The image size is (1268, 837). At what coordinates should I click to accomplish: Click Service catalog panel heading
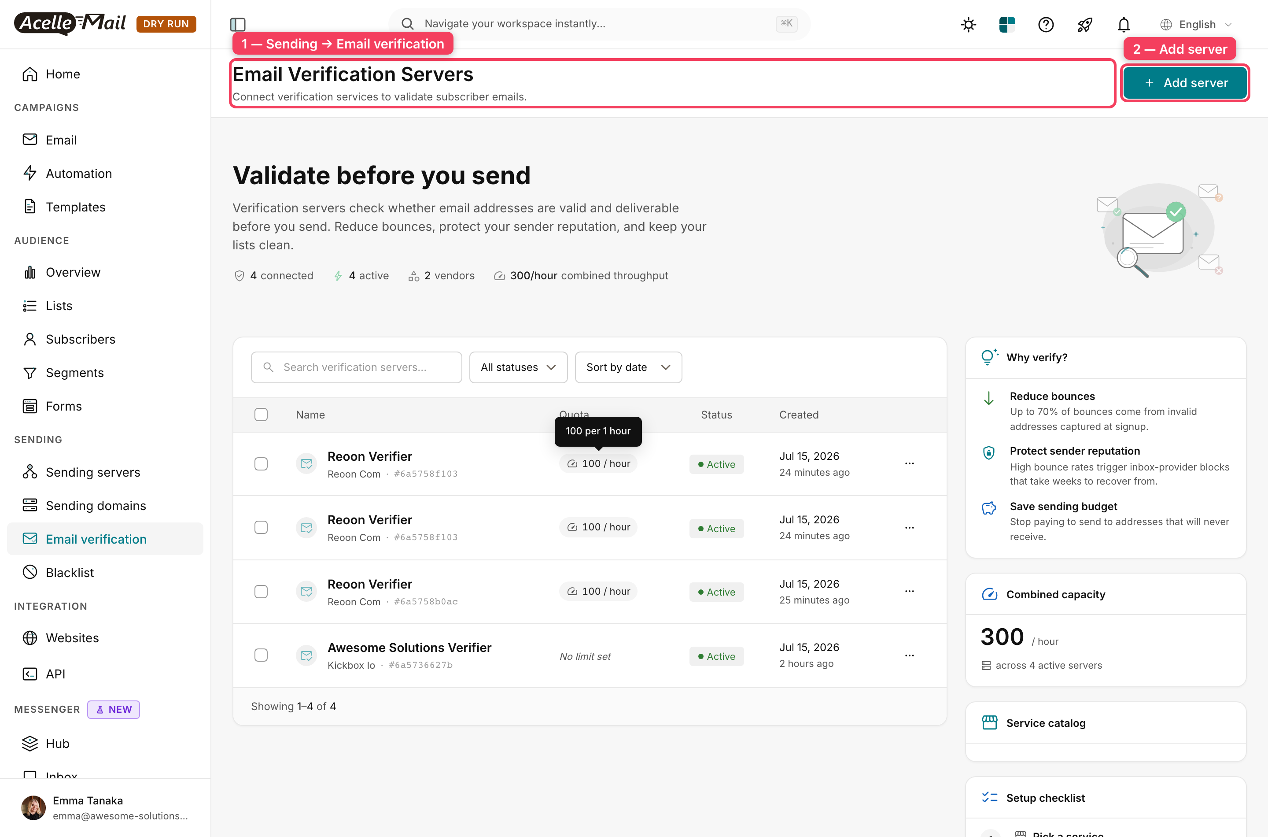(1046, 723)
